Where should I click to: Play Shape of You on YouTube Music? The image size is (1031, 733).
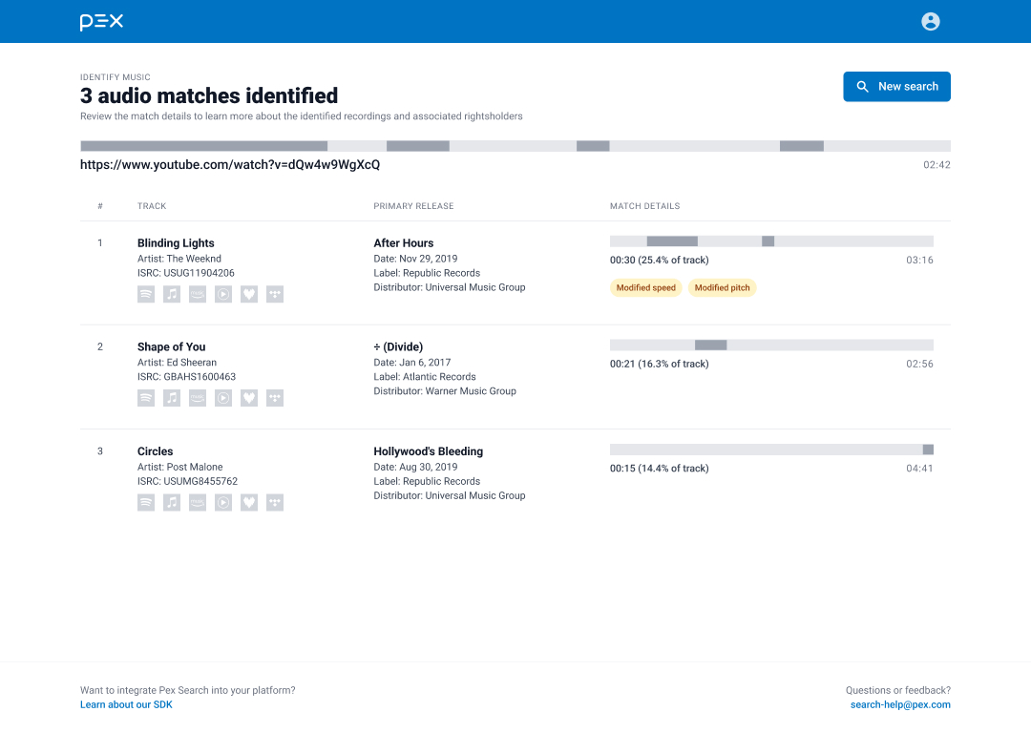(x=223, y=398)
